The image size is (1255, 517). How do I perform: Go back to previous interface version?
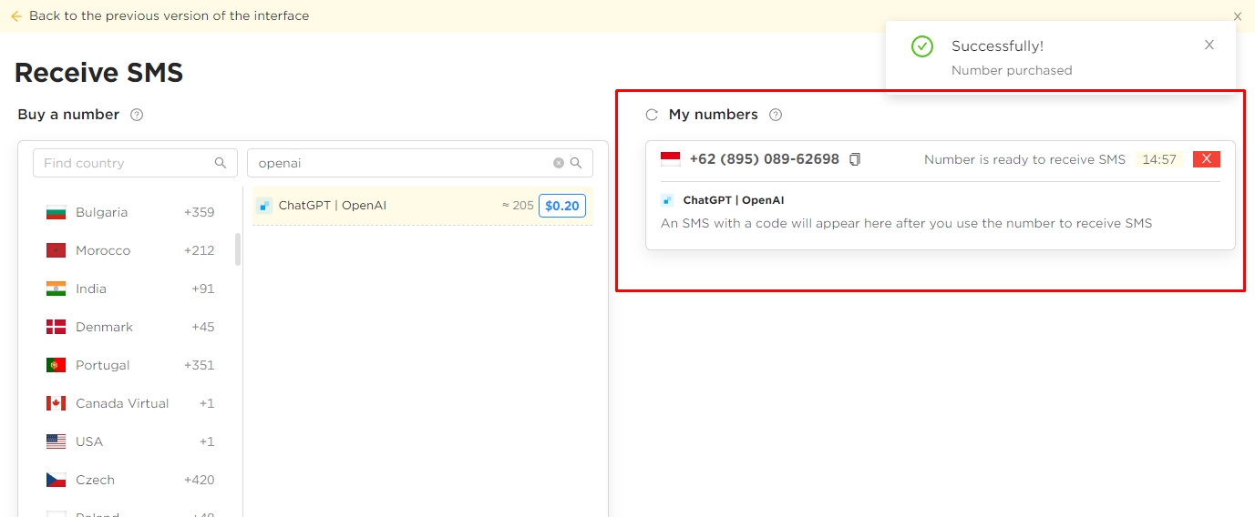point(159,15)
